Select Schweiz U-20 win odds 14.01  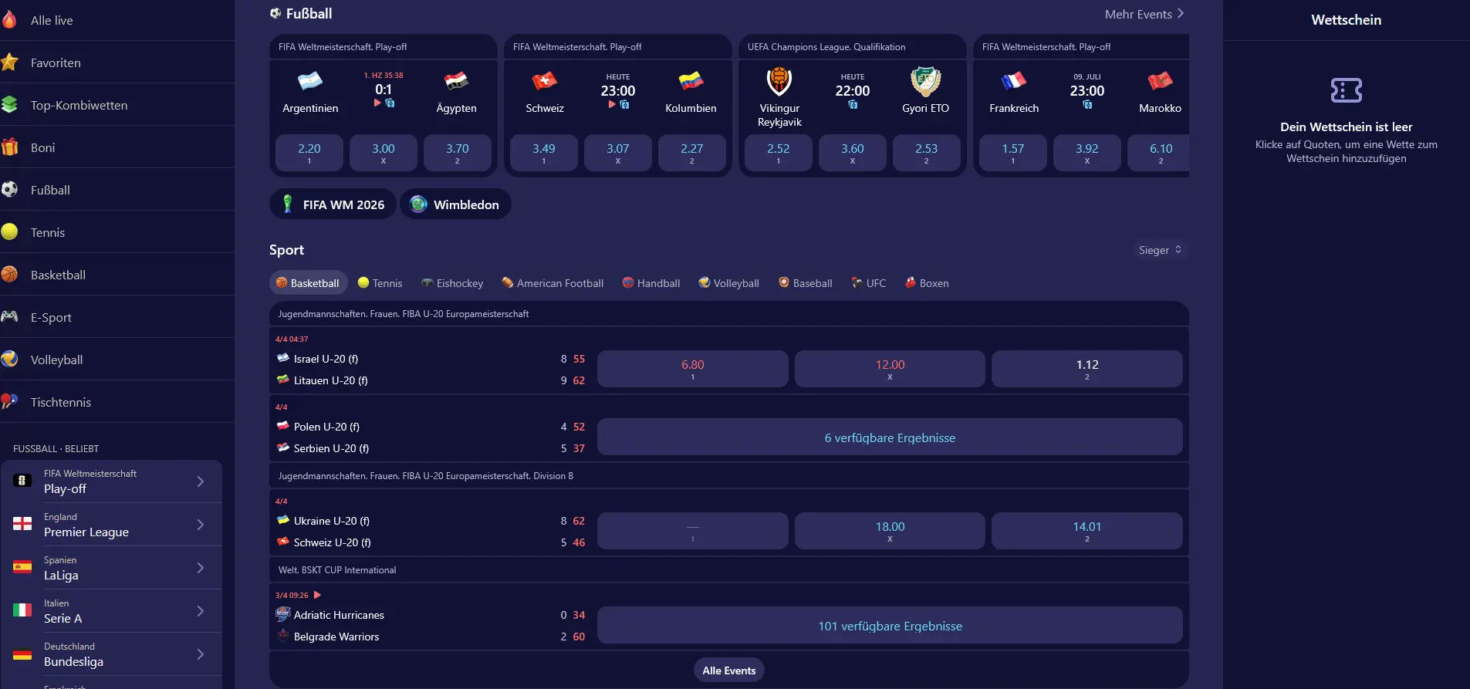click(x=1087, y=531)
